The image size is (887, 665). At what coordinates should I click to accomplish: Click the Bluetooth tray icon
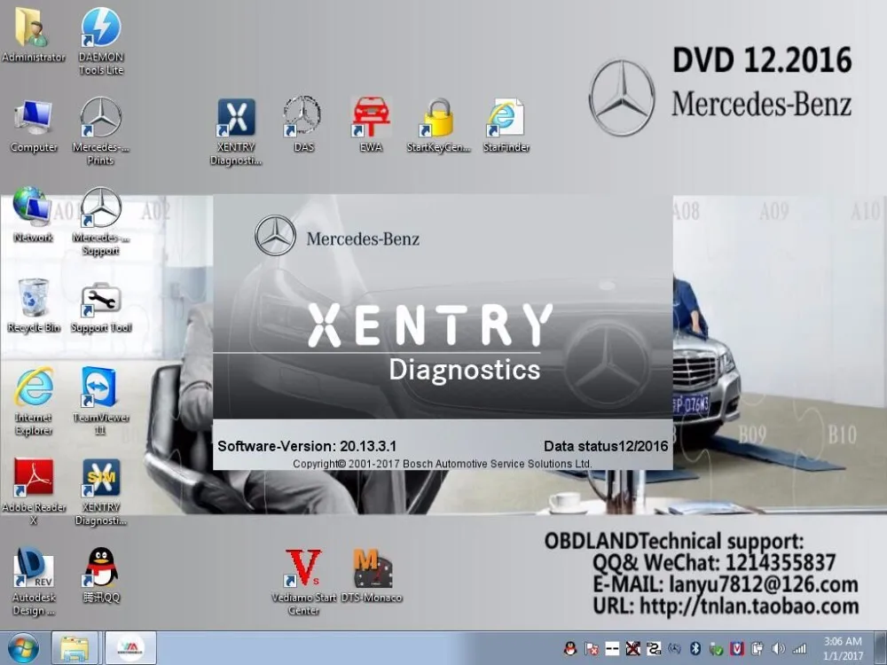(x=695, y=649)
